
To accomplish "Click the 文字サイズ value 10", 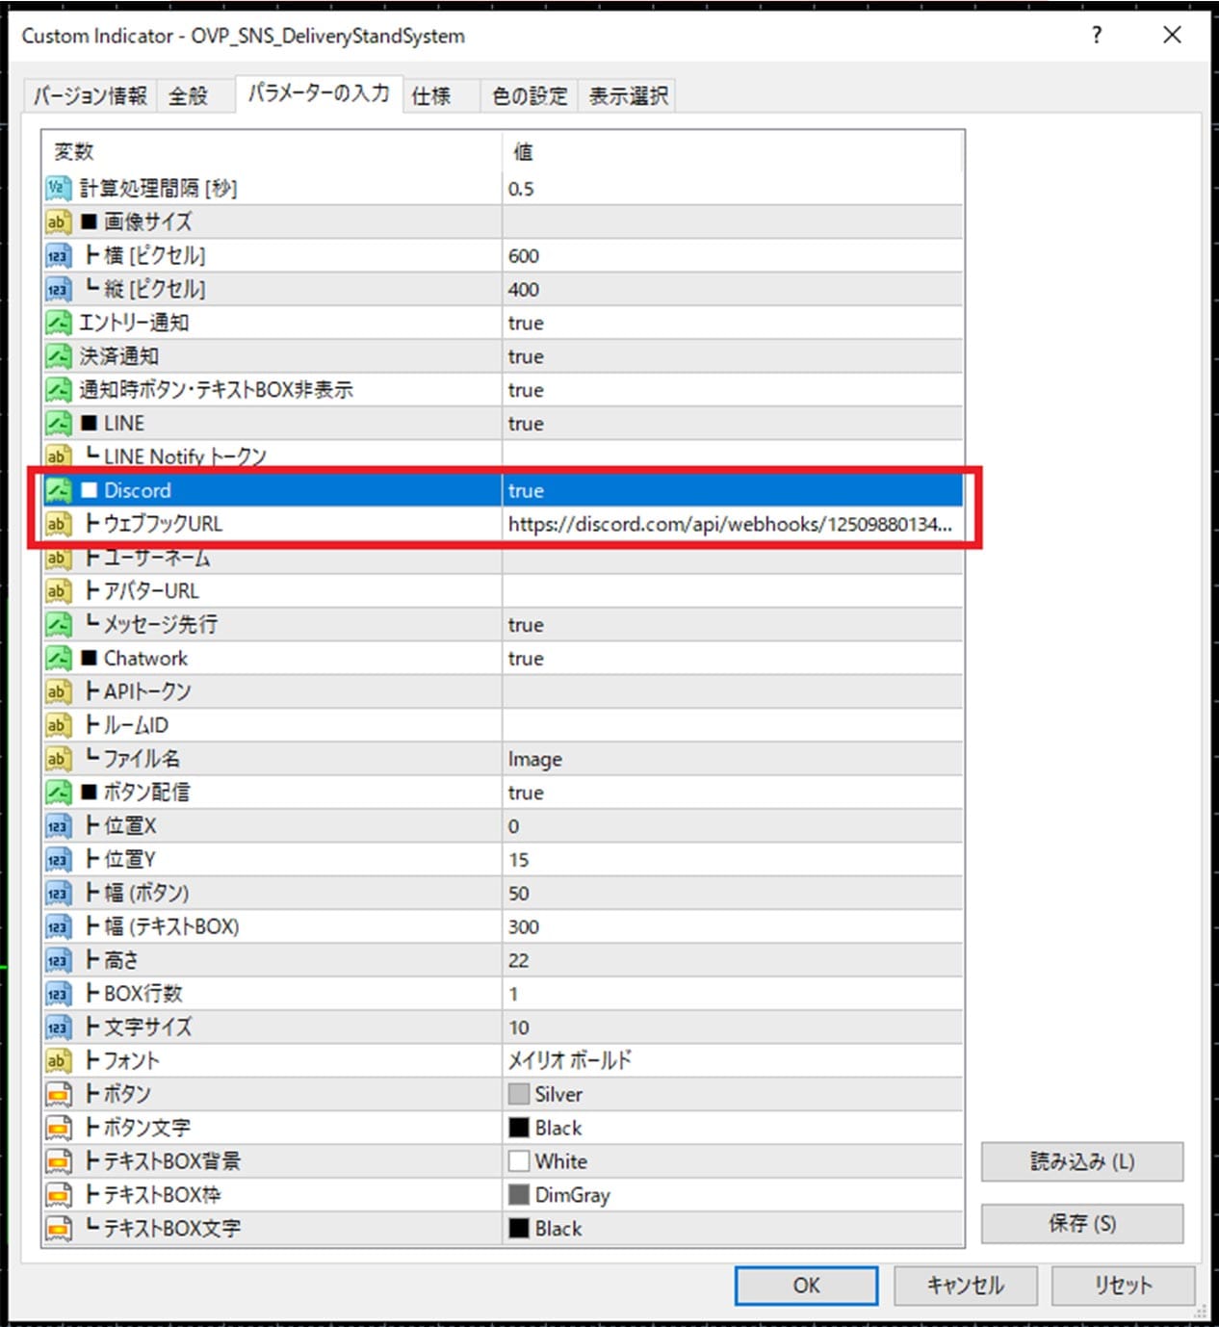I will 518,1028.
